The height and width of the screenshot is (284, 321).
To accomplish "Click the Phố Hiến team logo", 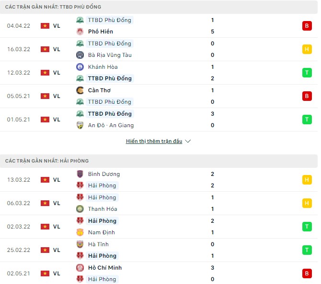I will (x=80, y=32).
